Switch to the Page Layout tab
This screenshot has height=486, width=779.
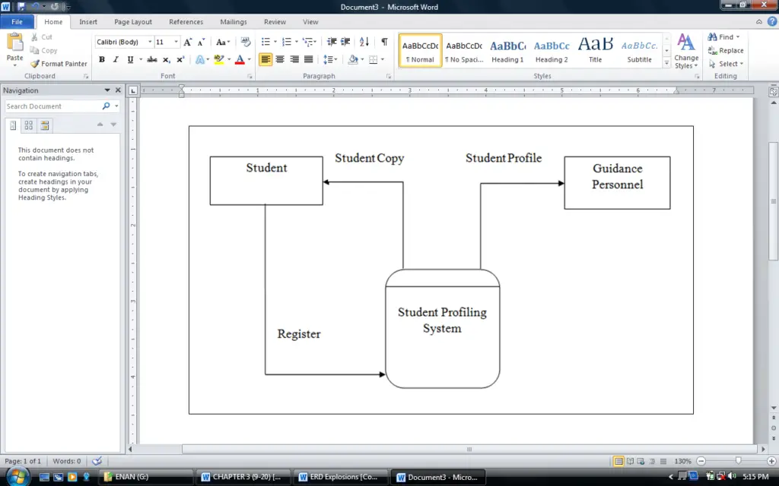[x=133, y=22]
